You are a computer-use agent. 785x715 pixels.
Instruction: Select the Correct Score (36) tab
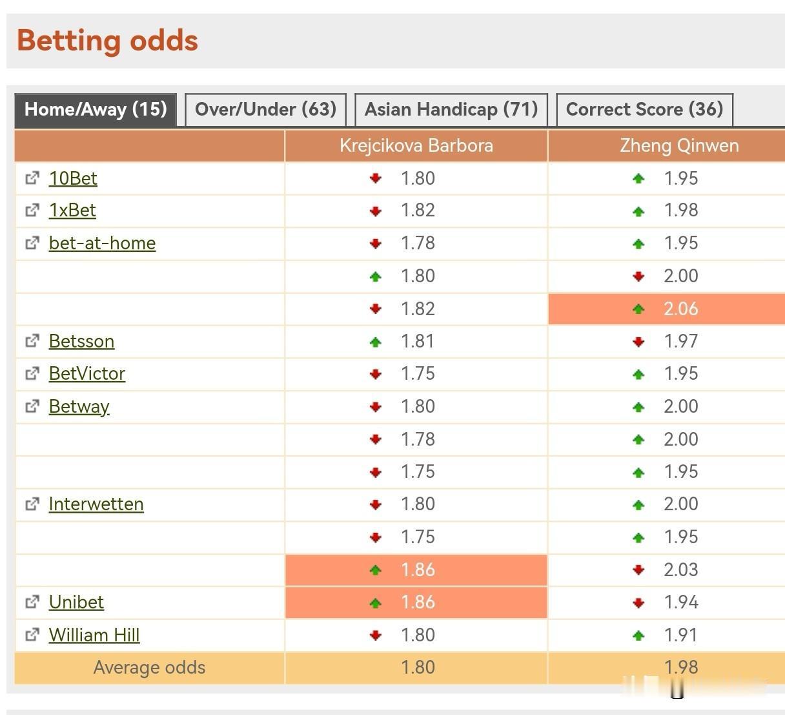[x=644, y=109]
